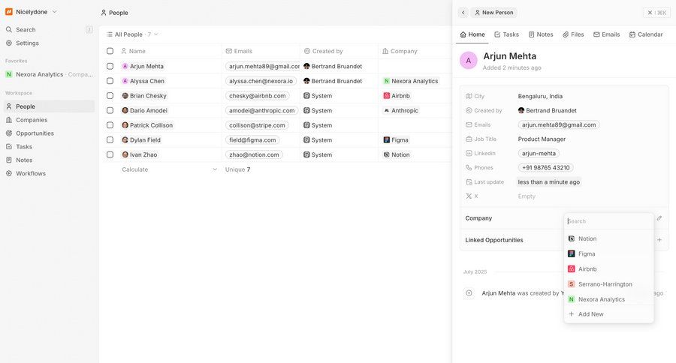Click arjun.mehta89@gmail.com in record details
Viewport: 676px width, 363px height.
point(559,125)
